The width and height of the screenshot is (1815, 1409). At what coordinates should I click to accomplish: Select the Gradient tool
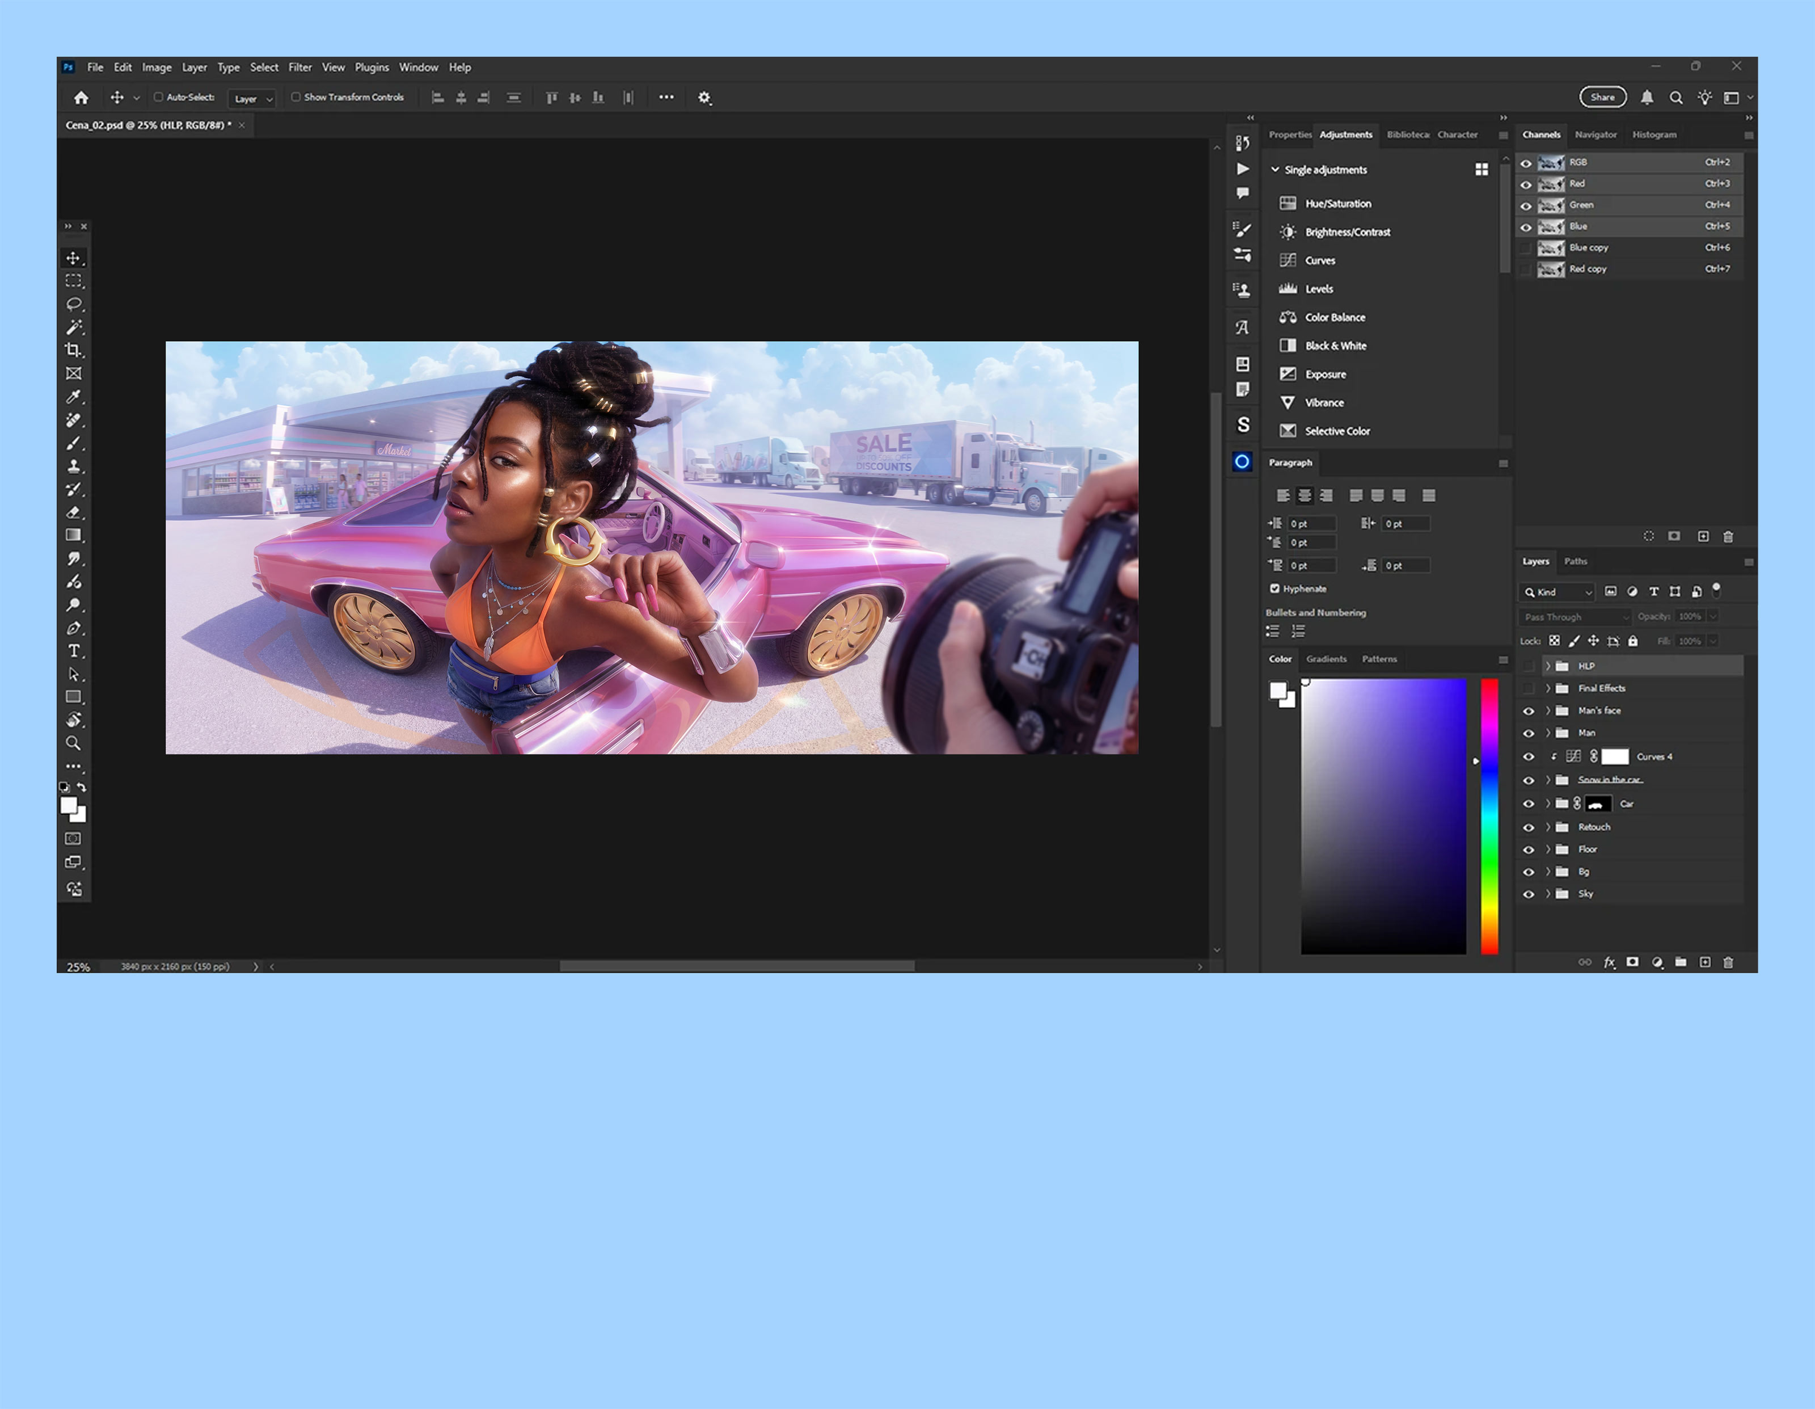(74, 535)
